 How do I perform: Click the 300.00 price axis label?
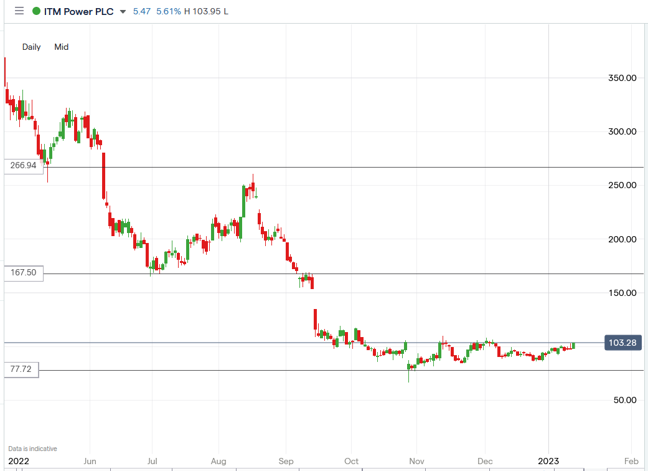pyautogui.click(x=622, y=131)
